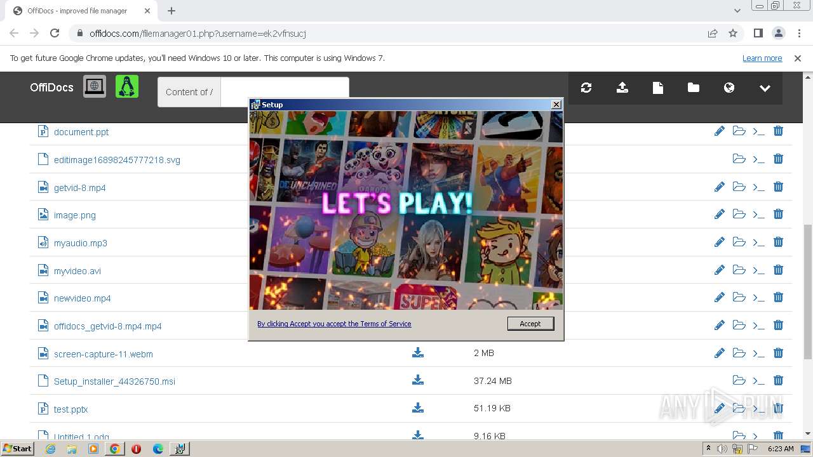Open terminal icon for newvideo.mp4 row
Image resolution: width=813 pixels, height=457 pixels.
click(758, 298)
